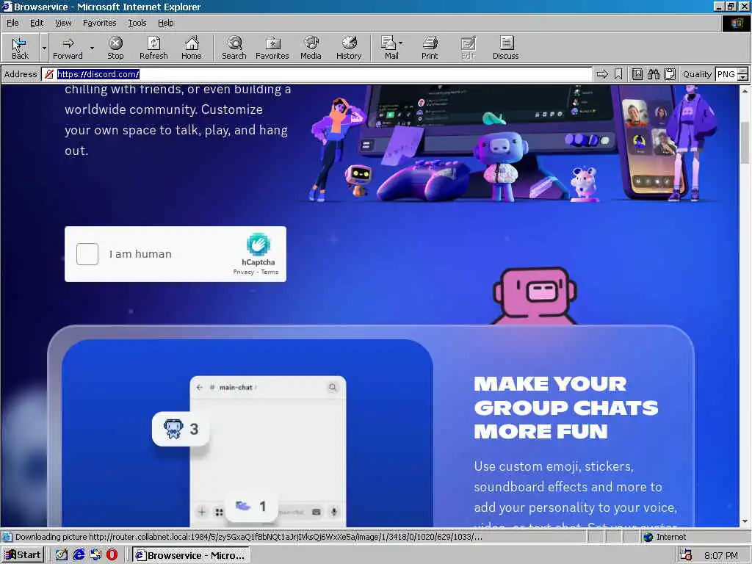Click the bookmark ribbon icon in address toolbar
Screen dimensions: 752x564
click(618, 74)
